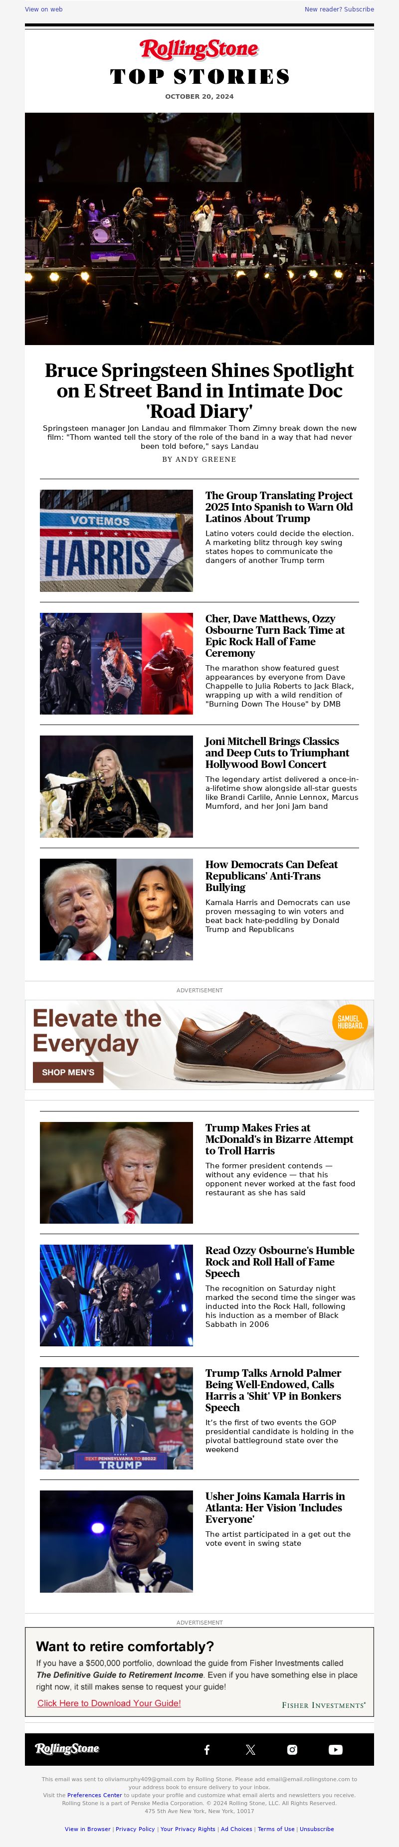399x1847 pixels.
Task: Click the View on web link
Action: point(44,9)
